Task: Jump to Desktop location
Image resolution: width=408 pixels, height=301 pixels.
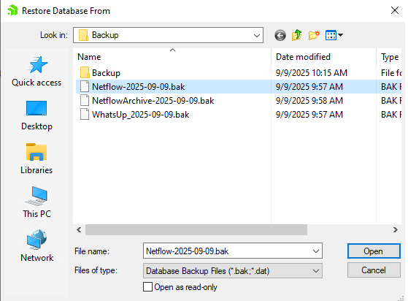Action: 36,115
